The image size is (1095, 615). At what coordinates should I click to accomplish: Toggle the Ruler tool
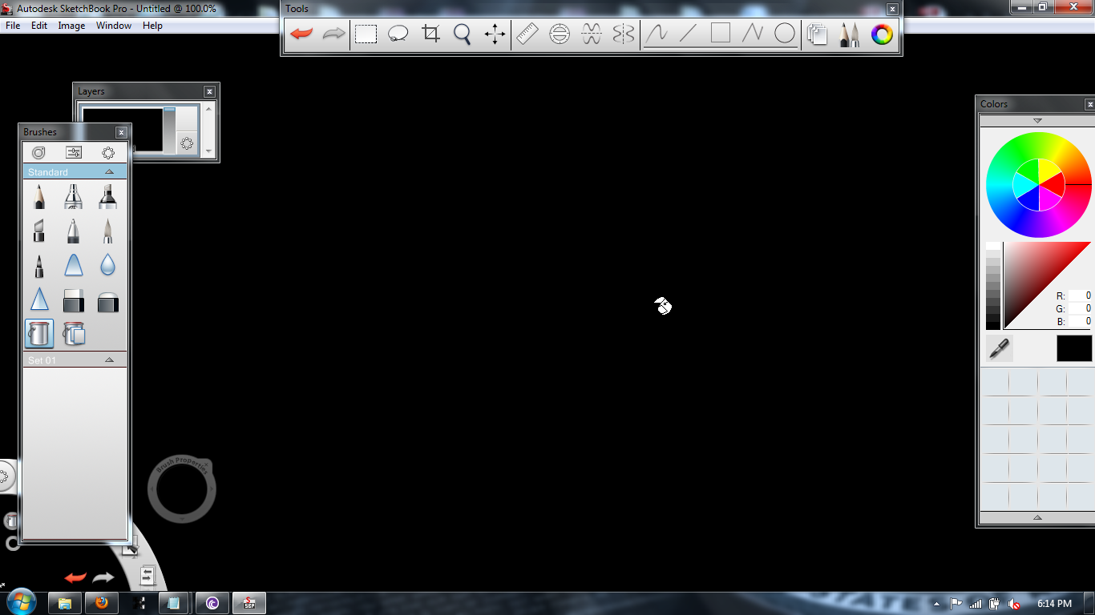pos(527,34)
